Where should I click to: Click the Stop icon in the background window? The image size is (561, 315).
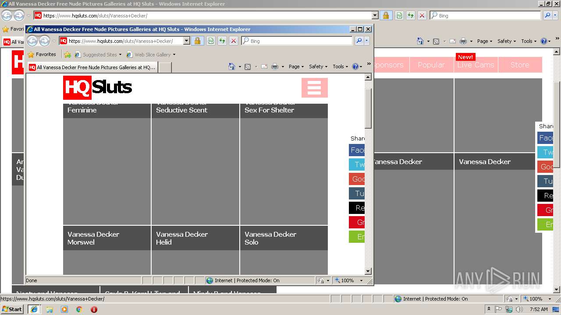[422, 15]
